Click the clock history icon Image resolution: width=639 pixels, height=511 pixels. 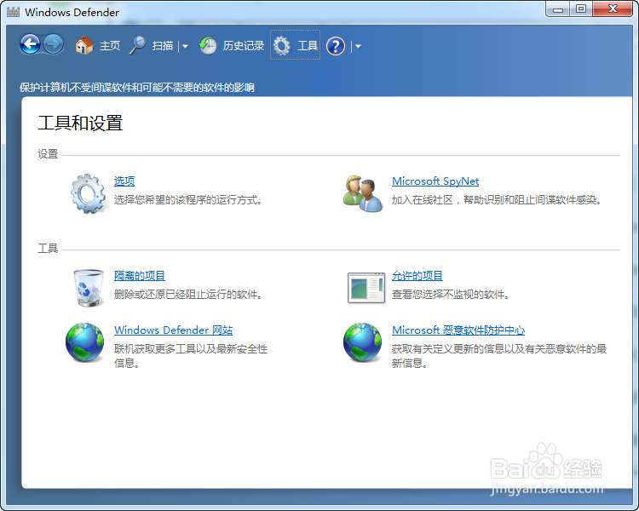pyautogui.click(x=208, y=46)
